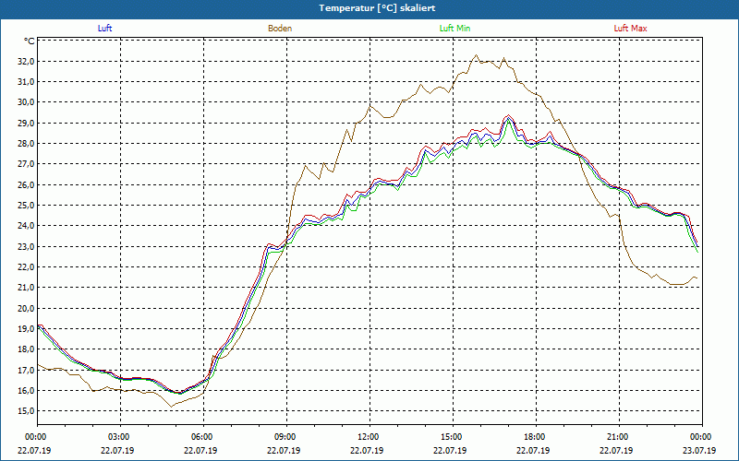Click the 19,0 y-axis label
739x461 pixels.
click(26, 329)
